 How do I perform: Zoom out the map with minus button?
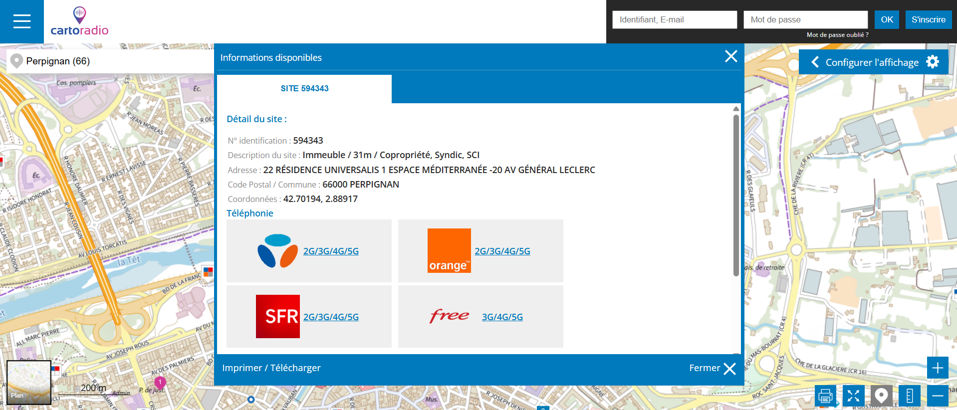tap(938, 396)
